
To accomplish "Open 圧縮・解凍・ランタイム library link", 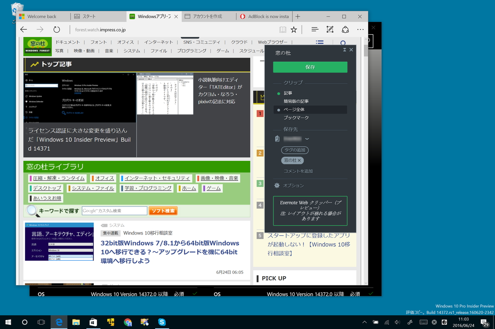I will [59, 178].
